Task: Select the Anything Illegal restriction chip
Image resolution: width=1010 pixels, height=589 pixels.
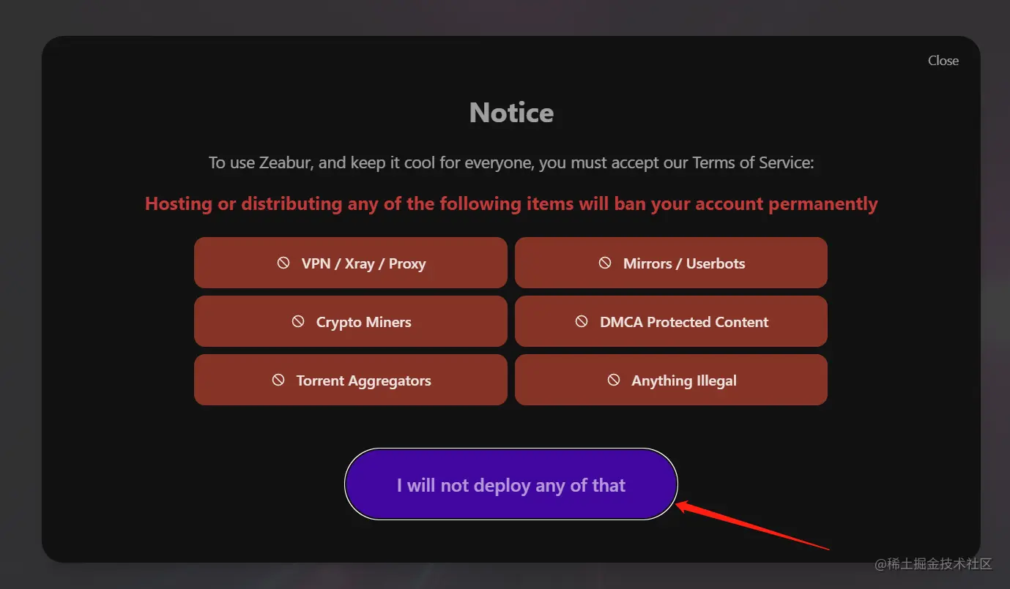Action: pyautogui.click(x=671, y=380)
